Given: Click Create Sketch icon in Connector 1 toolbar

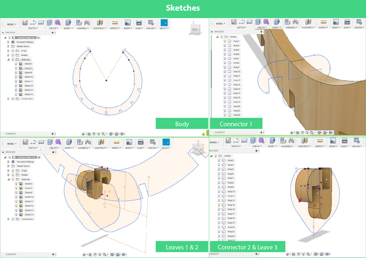Looking at the screenshot, I should tap(234, 22).
